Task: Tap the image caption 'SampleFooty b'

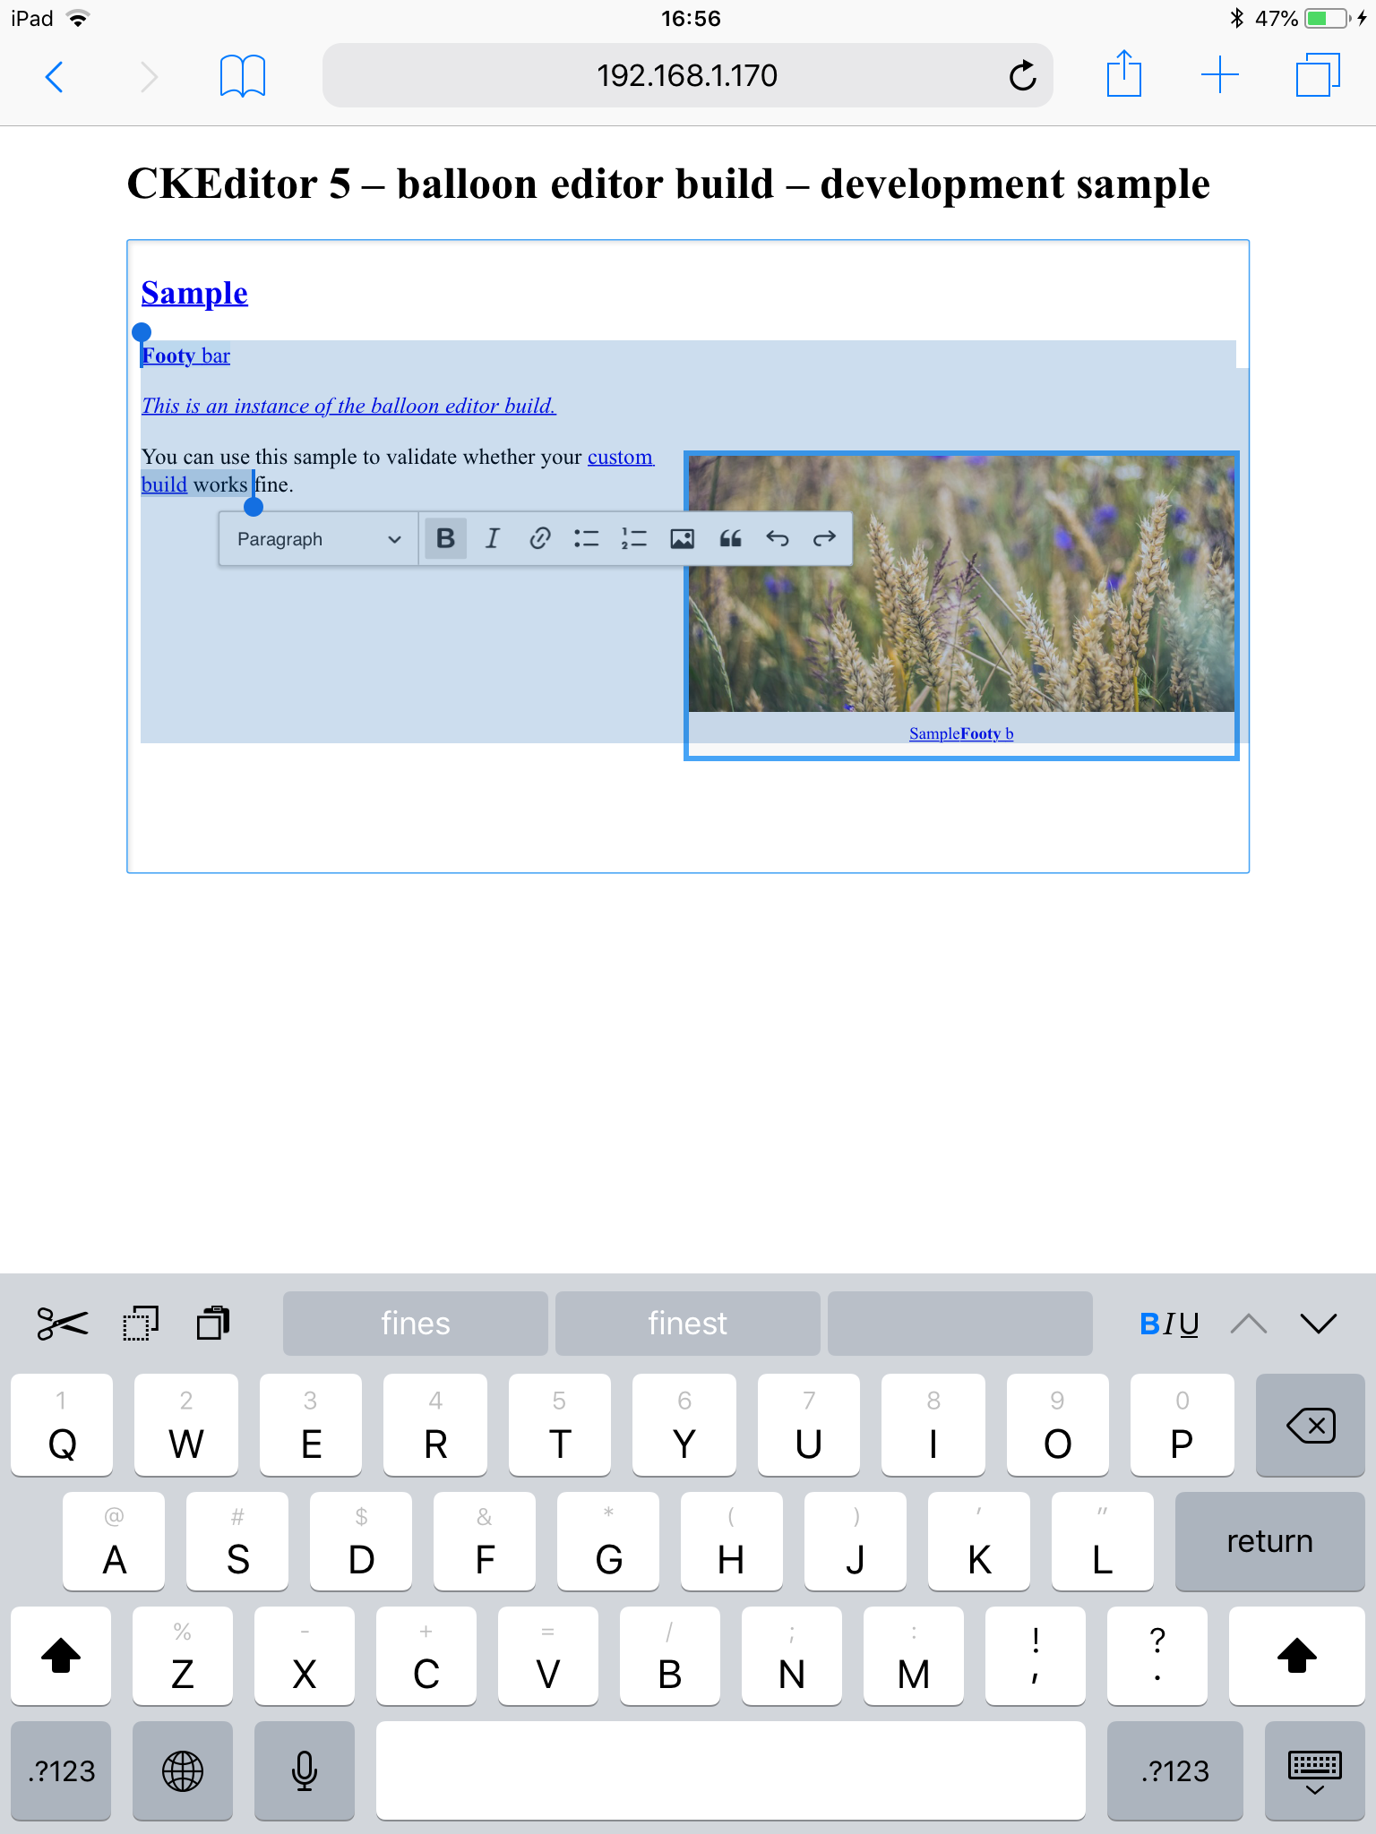Action: tap(961, 733)
